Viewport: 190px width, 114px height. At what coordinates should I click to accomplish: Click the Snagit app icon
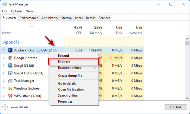tap(10, 65)
